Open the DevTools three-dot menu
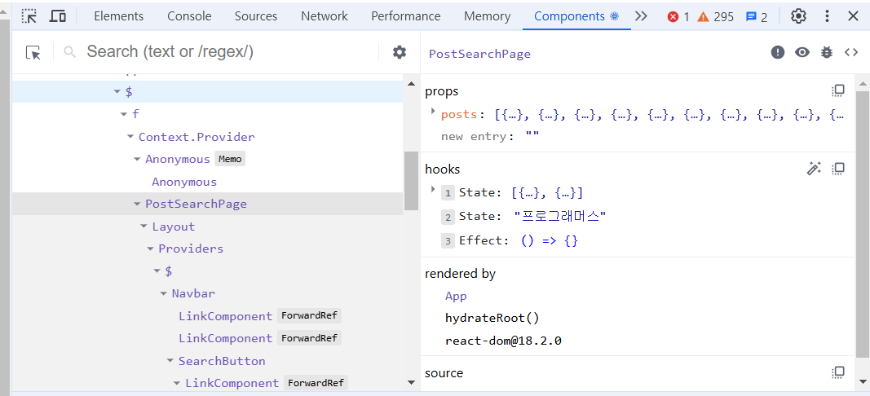Viewport: 870px width, 396px height. [x=828, y=16]
